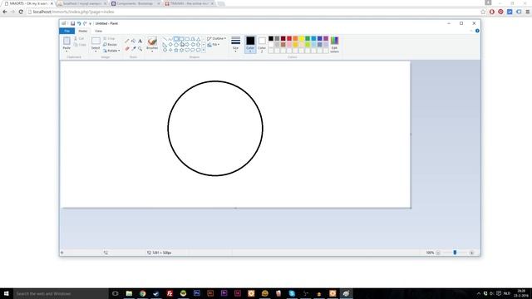
Task: Activate Color 2 background selector
Action: [x=262, y=44]
